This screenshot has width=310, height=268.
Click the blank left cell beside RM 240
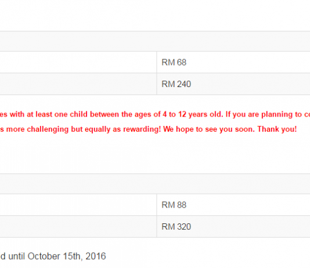[x=78, y=84]
